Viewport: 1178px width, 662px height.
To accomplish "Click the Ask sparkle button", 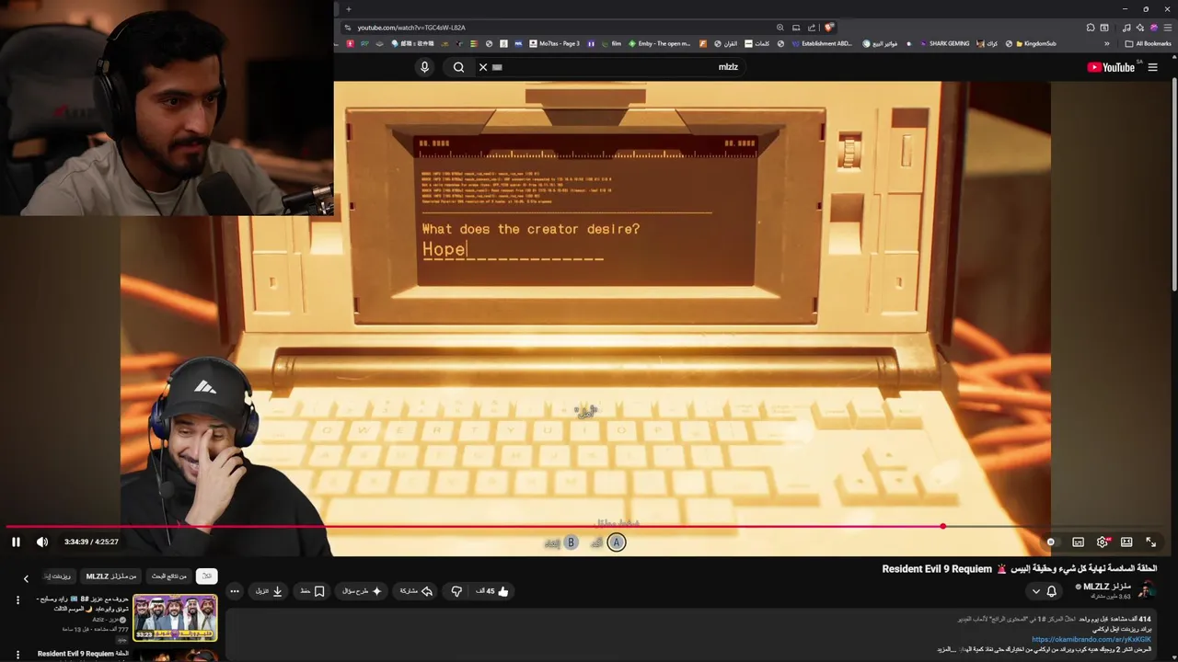I will 362,591.
